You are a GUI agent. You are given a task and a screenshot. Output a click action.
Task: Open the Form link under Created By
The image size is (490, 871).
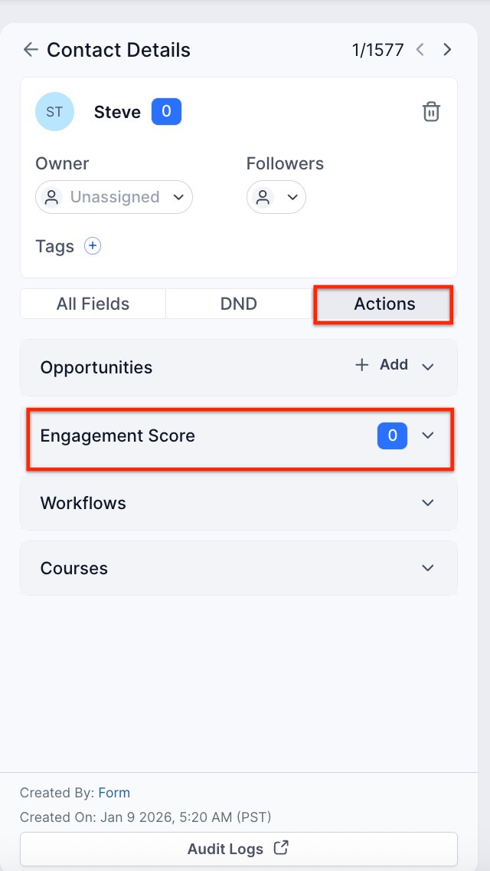click(114, 793)
